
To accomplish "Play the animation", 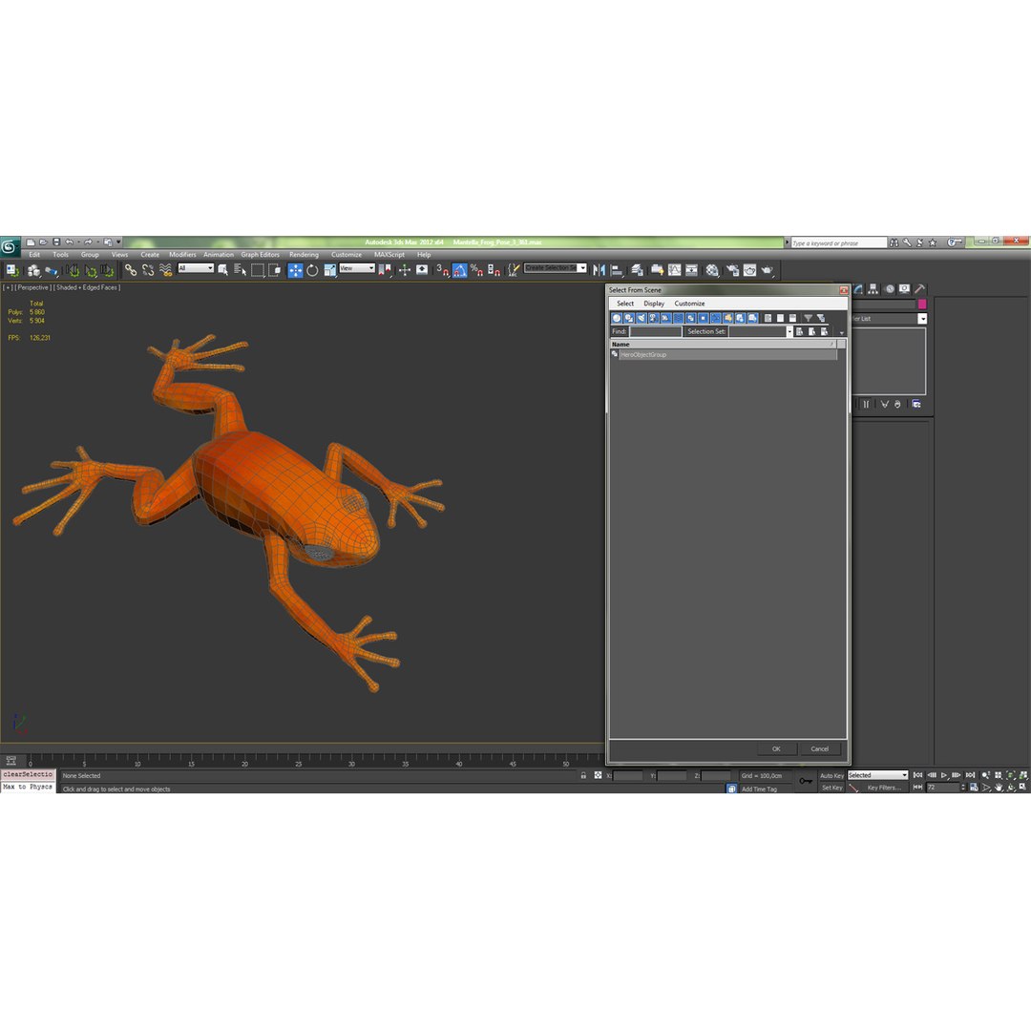I will (x=943, y=776).
